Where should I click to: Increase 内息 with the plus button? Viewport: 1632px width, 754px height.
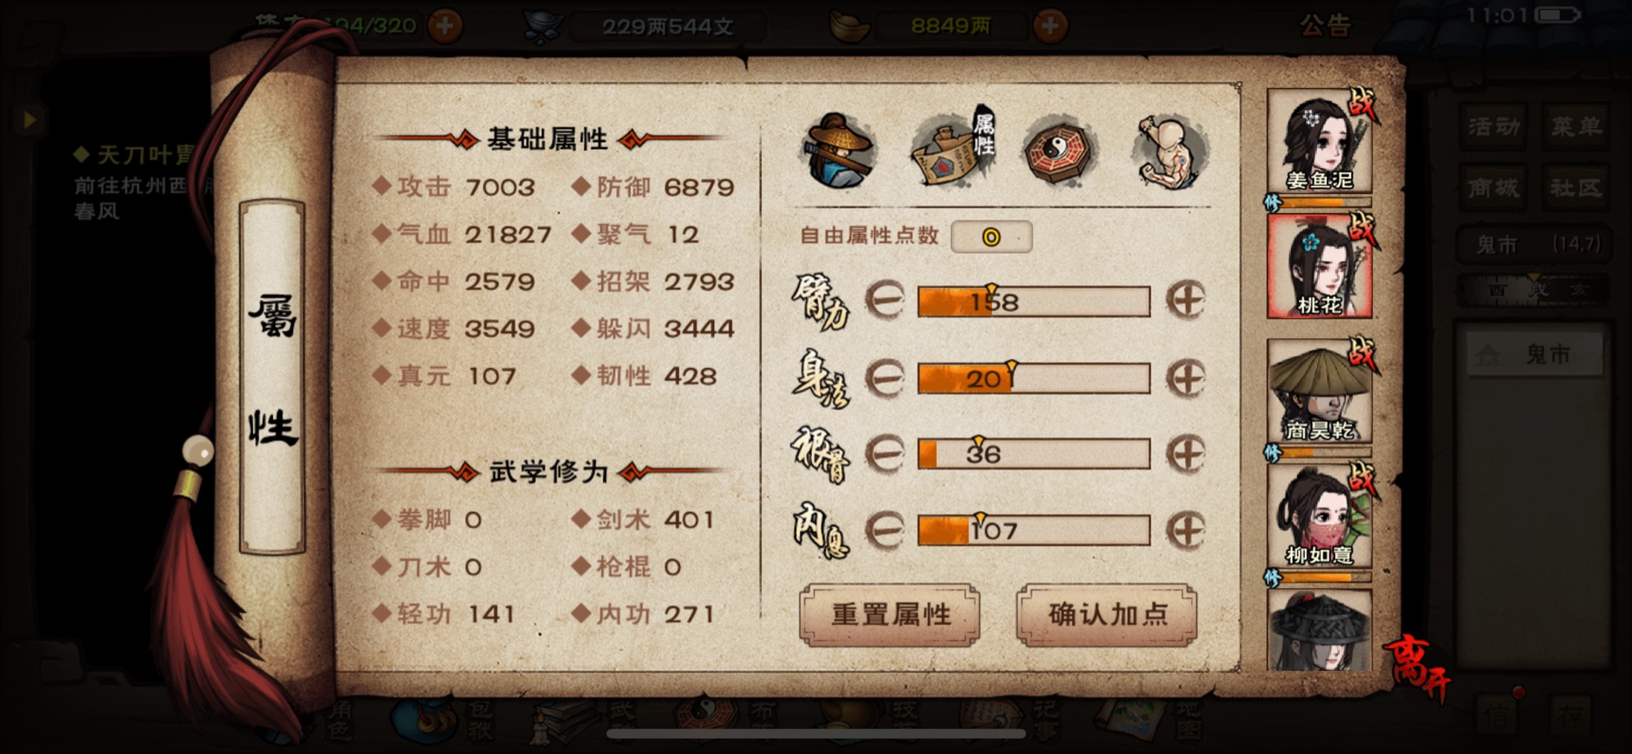(1186, 530)
